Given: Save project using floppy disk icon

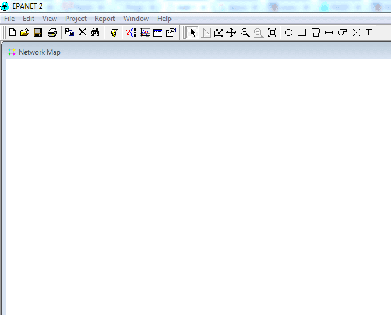Looking at the screenshot, I should tap(38, 33).
